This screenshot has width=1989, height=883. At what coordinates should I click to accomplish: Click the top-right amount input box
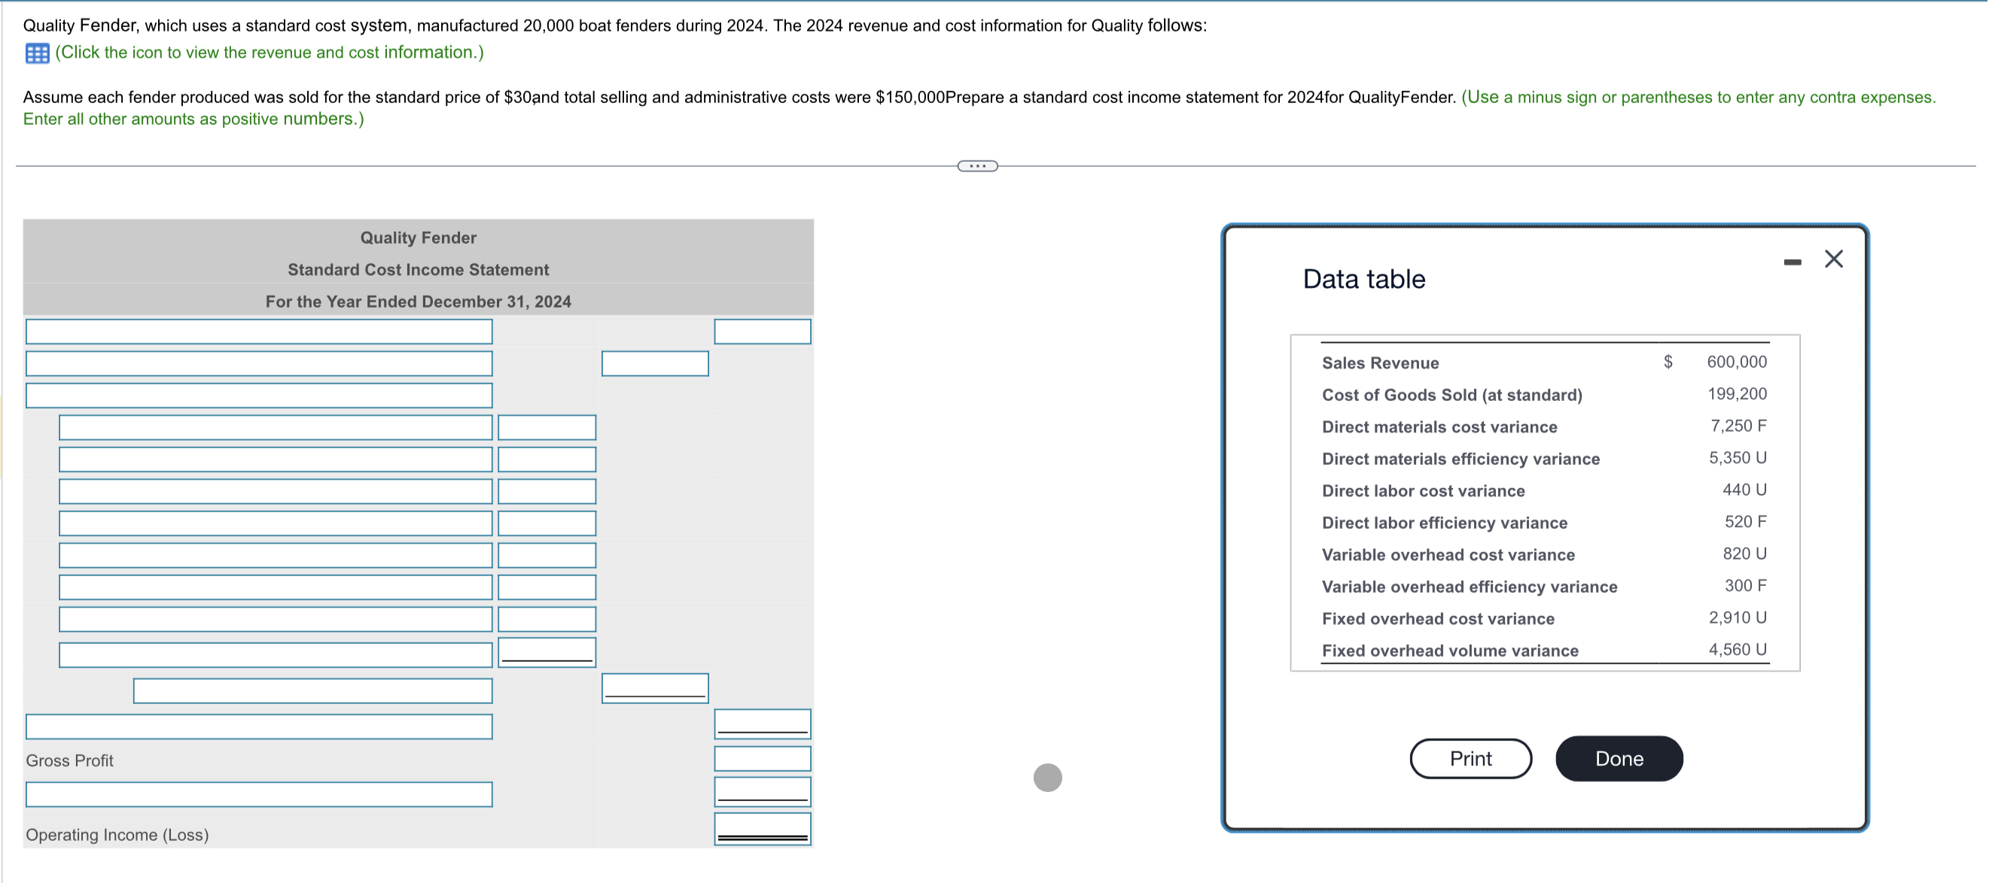761,332
